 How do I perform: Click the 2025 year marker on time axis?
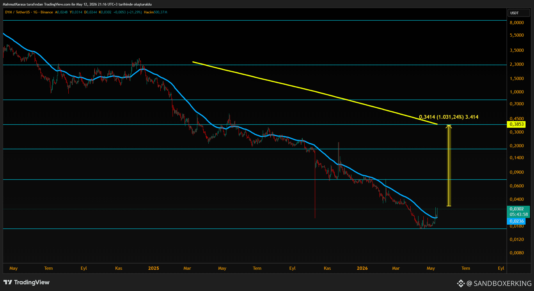coord(154,268)
